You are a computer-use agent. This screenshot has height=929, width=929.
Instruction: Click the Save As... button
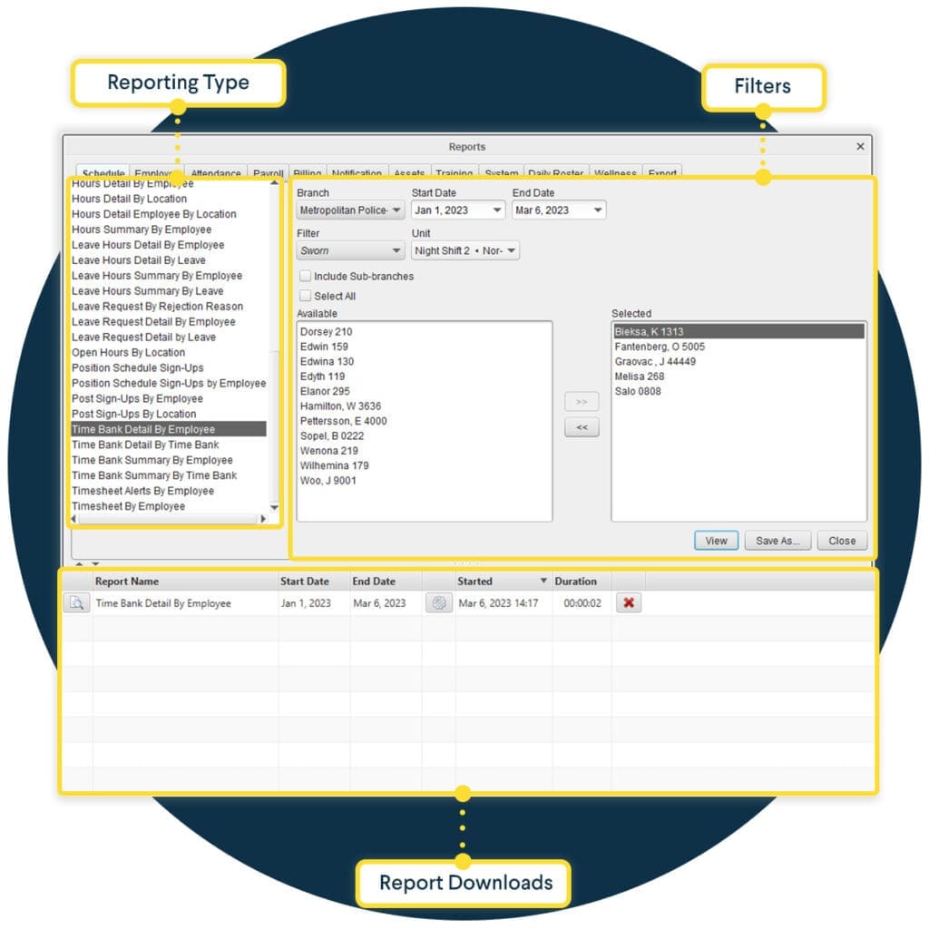(x=777, y=541)
